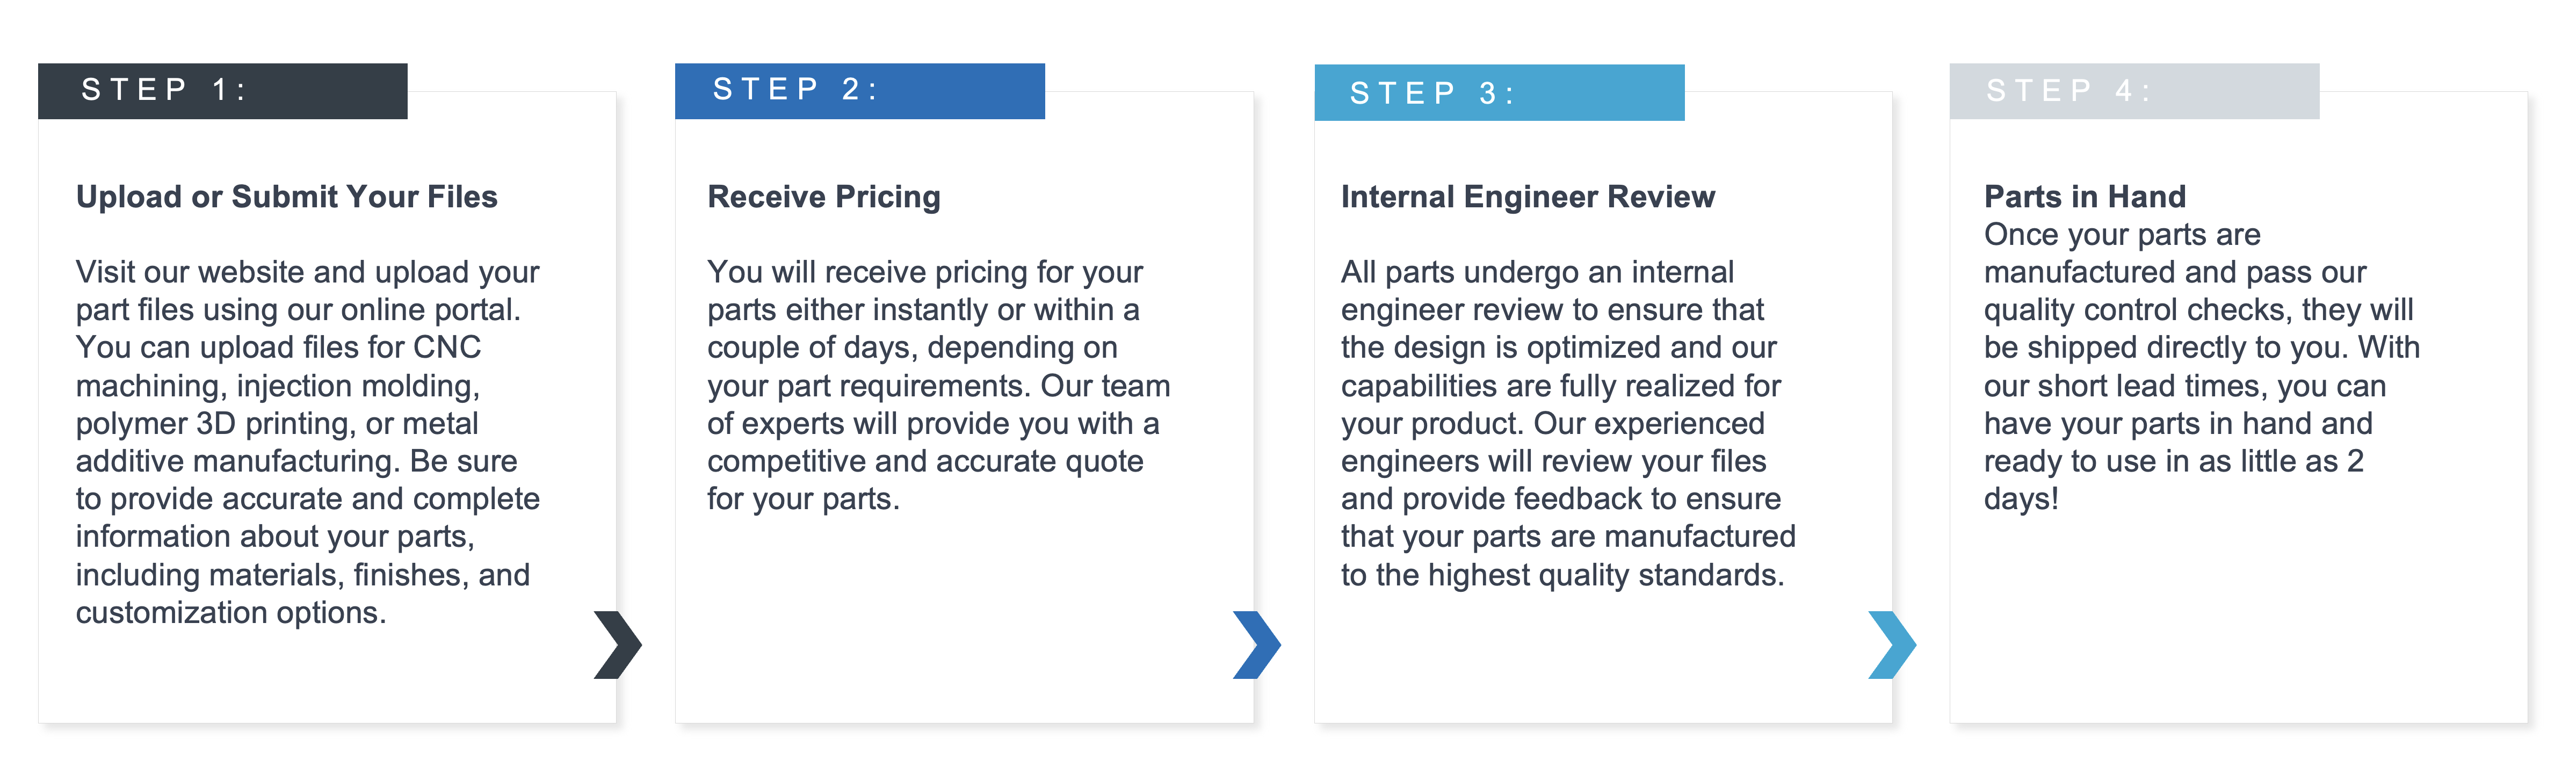Click the 'CNC machining, injection molding' text line
The width and height of the screenshot is (2576, 782).
278,385
